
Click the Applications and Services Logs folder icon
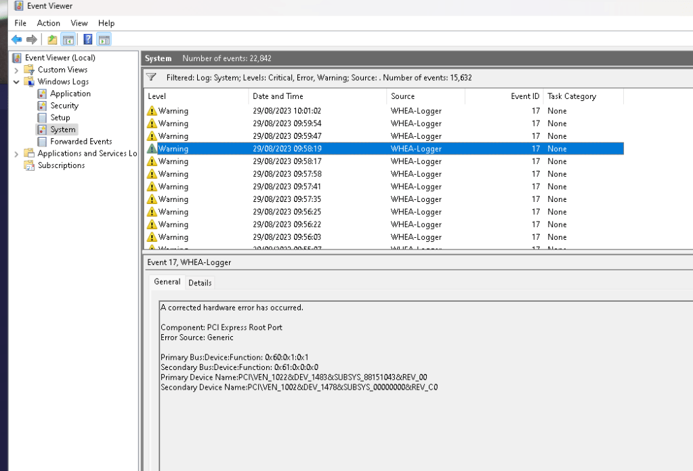[29, 153]
